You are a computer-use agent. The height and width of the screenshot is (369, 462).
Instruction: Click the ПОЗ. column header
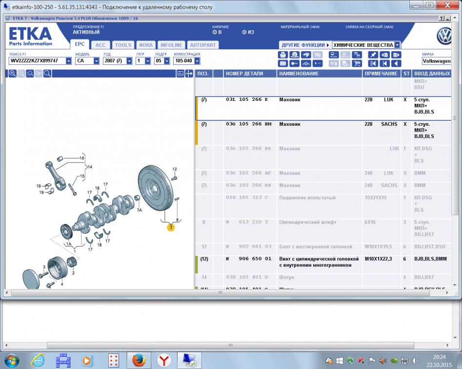tap(203, 74)
